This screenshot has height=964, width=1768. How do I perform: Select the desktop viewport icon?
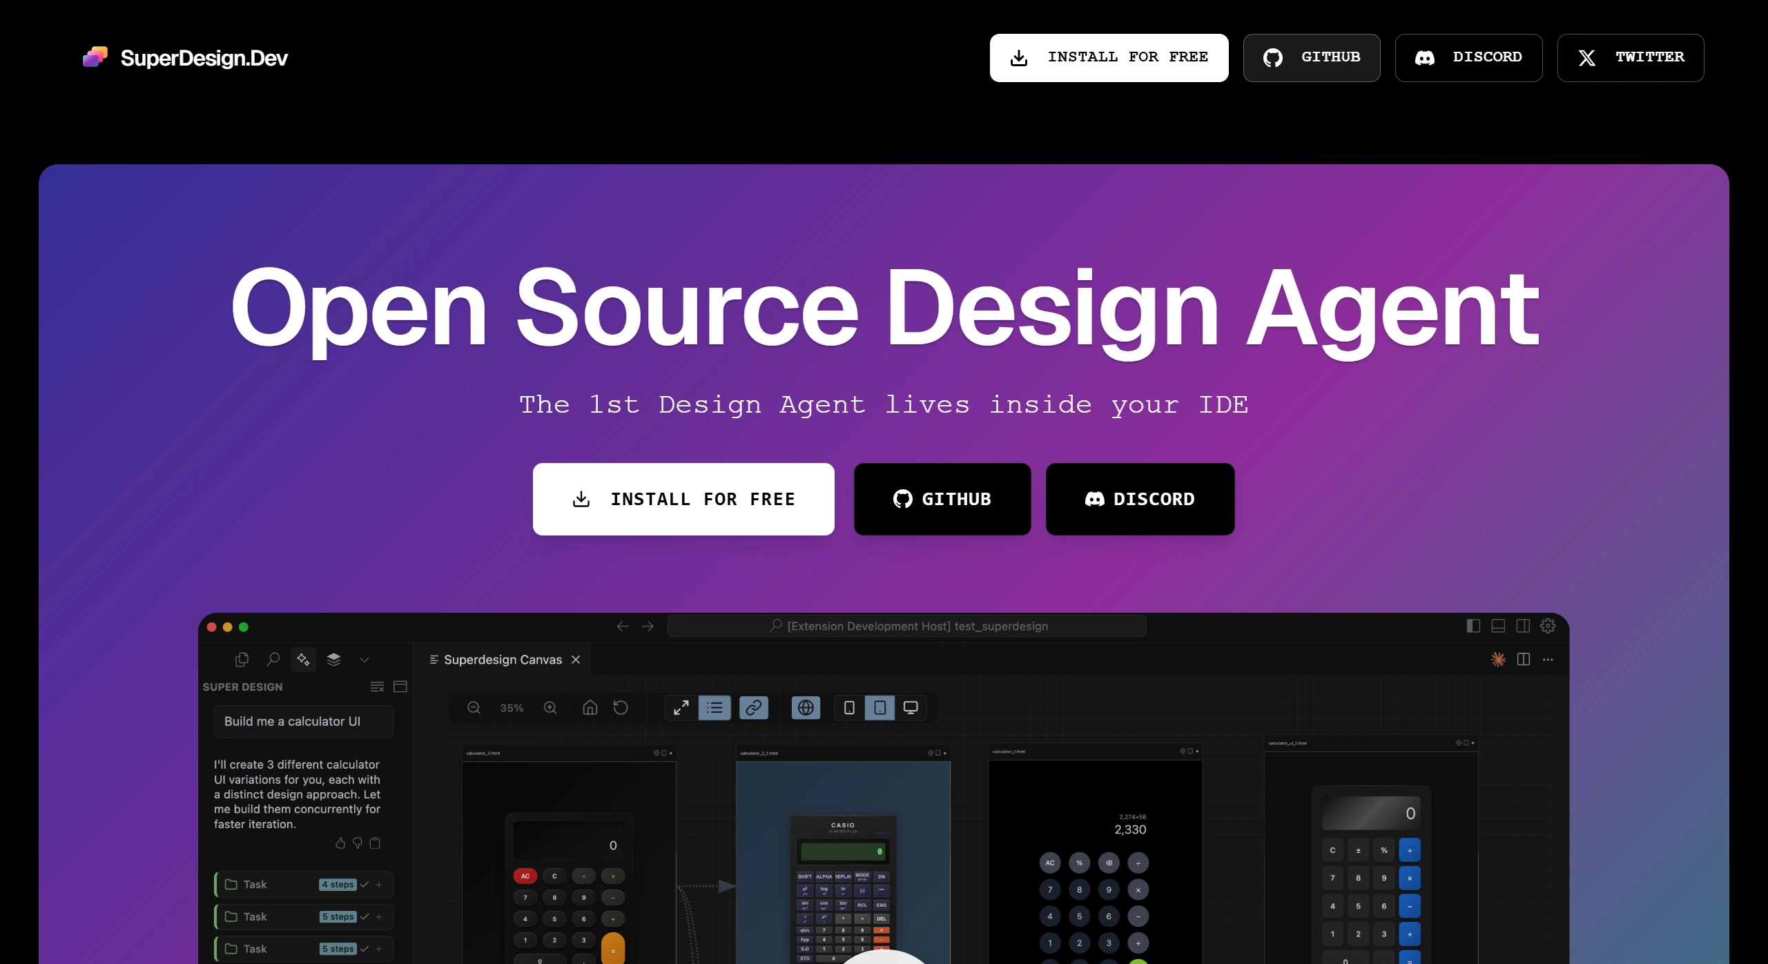click(x=911, y=708)
